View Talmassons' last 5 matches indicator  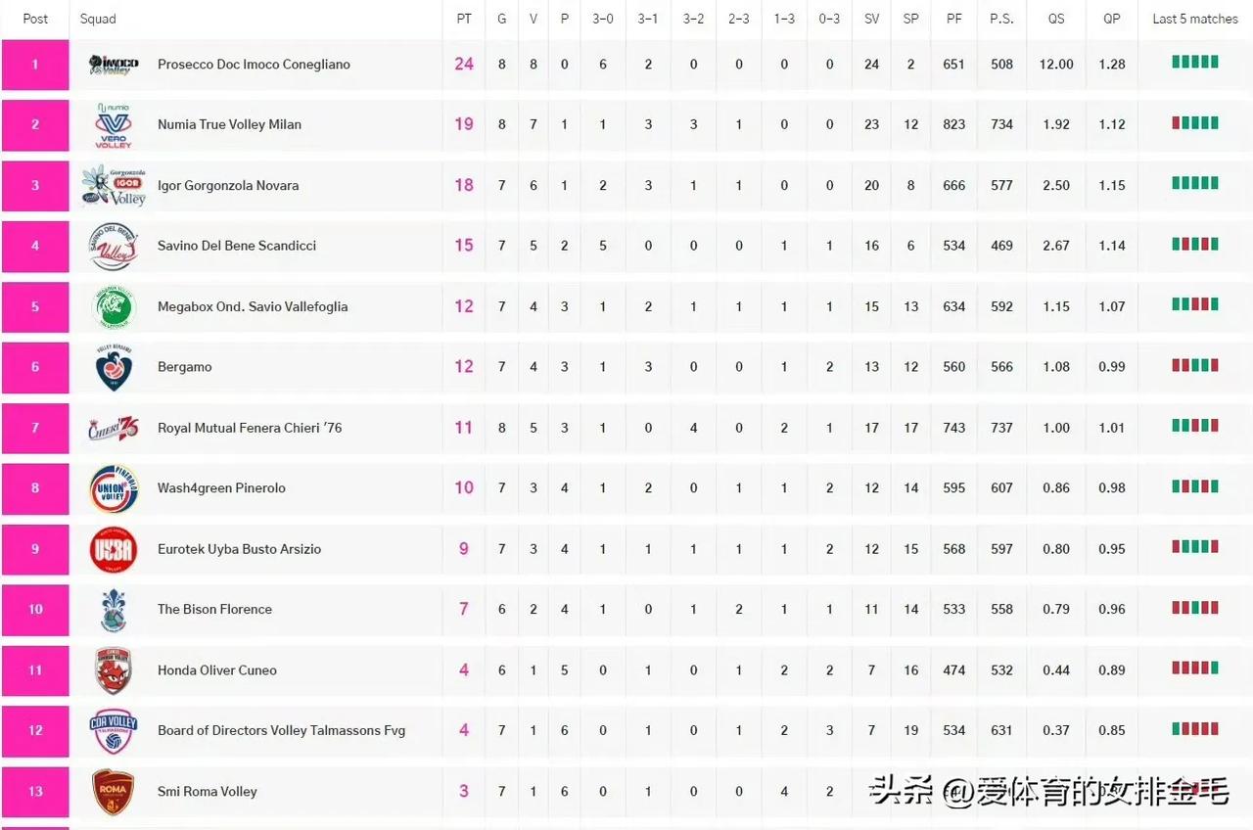1195,728
